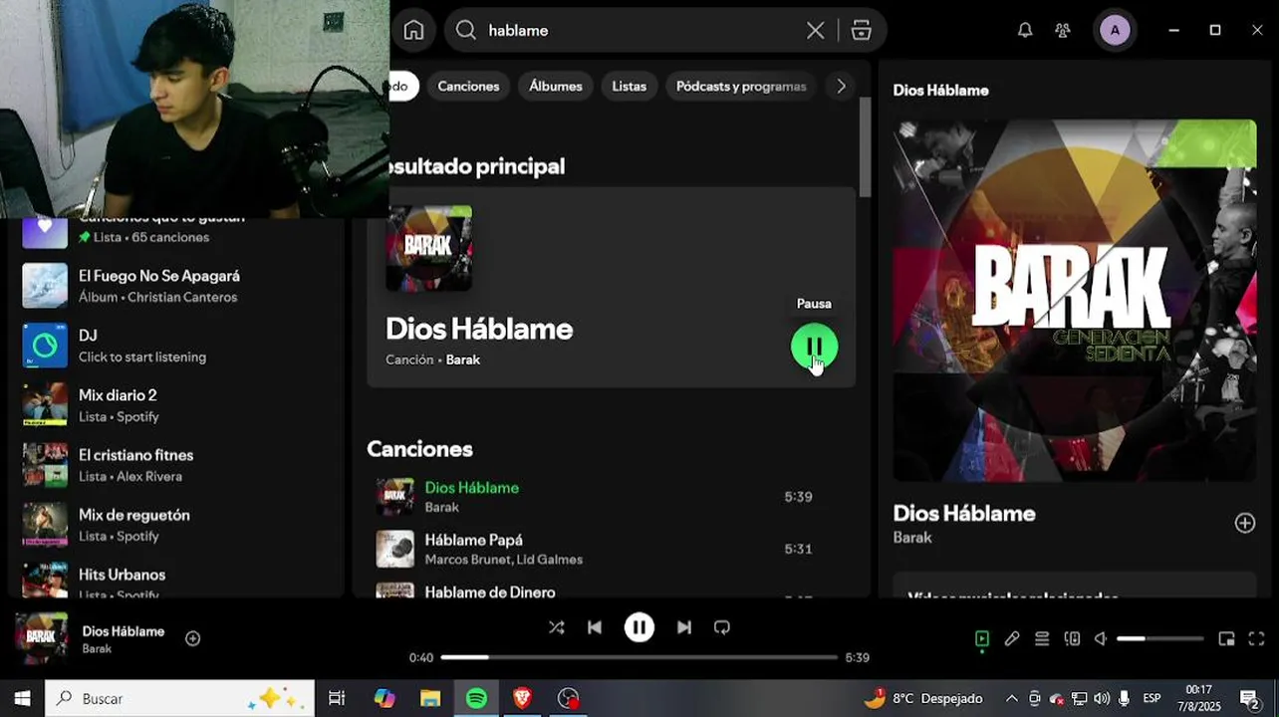Open Barak artist link in main result
Screen dimensions: 1279x717
(x=463, y=359)
